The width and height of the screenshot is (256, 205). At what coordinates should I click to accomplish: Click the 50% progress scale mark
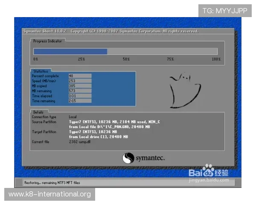126,59
